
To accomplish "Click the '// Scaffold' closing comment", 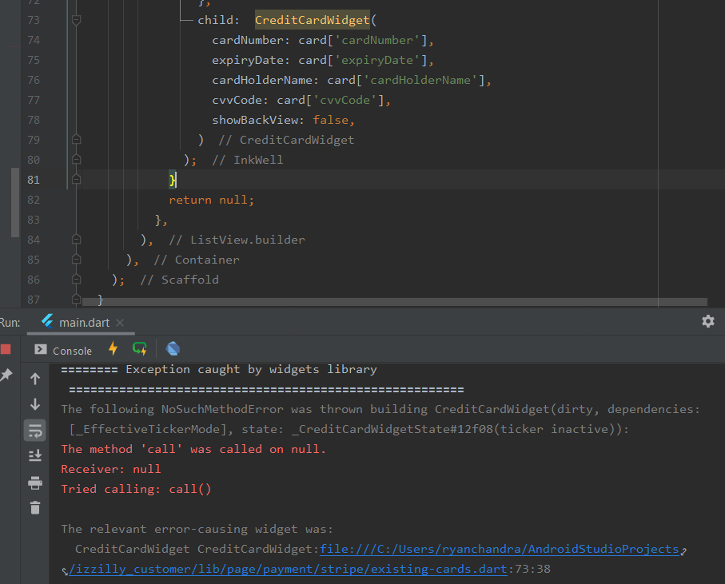I will [x=179, y=280].
